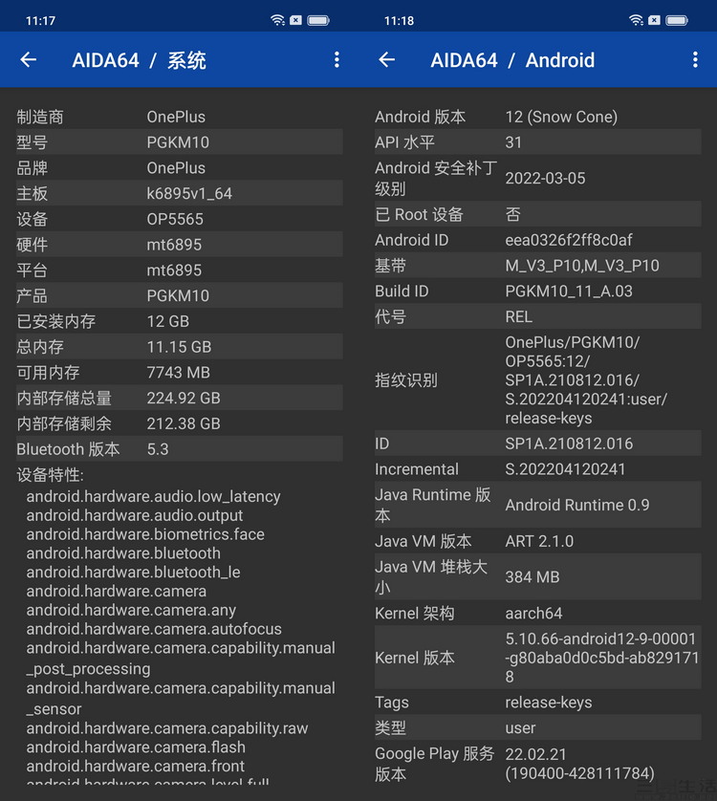Select the 已安装内存 12 GB row

click(180, 321)
